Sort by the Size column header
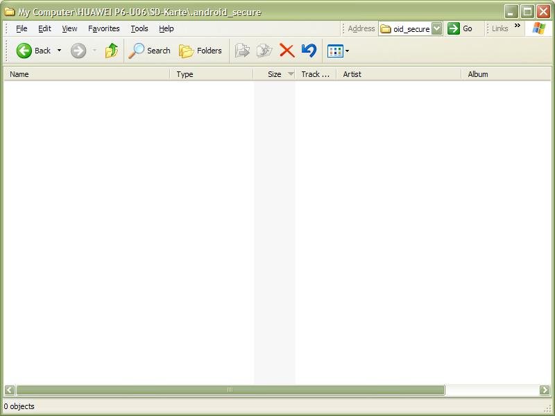This screenshot has width=555, height=416. (x=274, y=74)
